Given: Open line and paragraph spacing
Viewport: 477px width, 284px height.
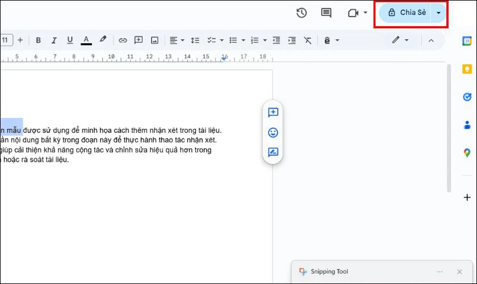Looking at the screenshot, I should (195, 40).
